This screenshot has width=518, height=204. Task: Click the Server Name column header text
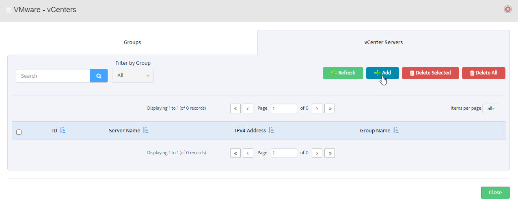[x=124, y=130]
